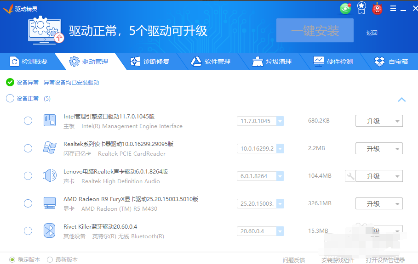Collapse the 设备正常 list with chevron
The width and height of the screenshot is (418, 264).
click(x=401, y=100)
